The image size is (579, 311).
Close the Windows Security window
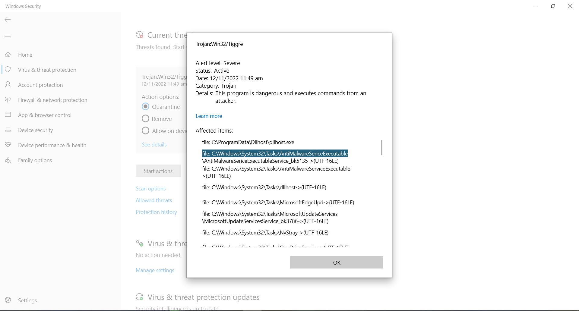(570, 6)
